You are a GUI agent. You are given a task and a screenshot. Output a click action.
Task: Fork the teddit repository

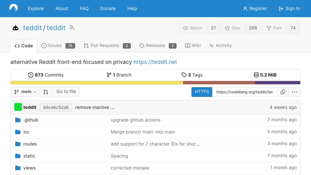(x=274, y=28)
